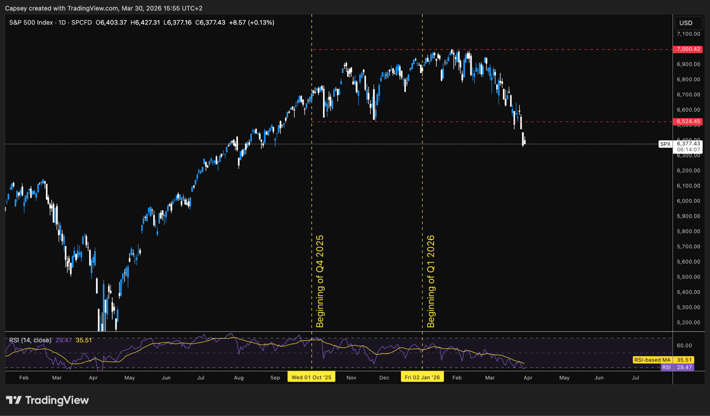Click the Wed 01 Oct '25 date label
Viewport: 710px width, 416px height.
tap(312, 377)
